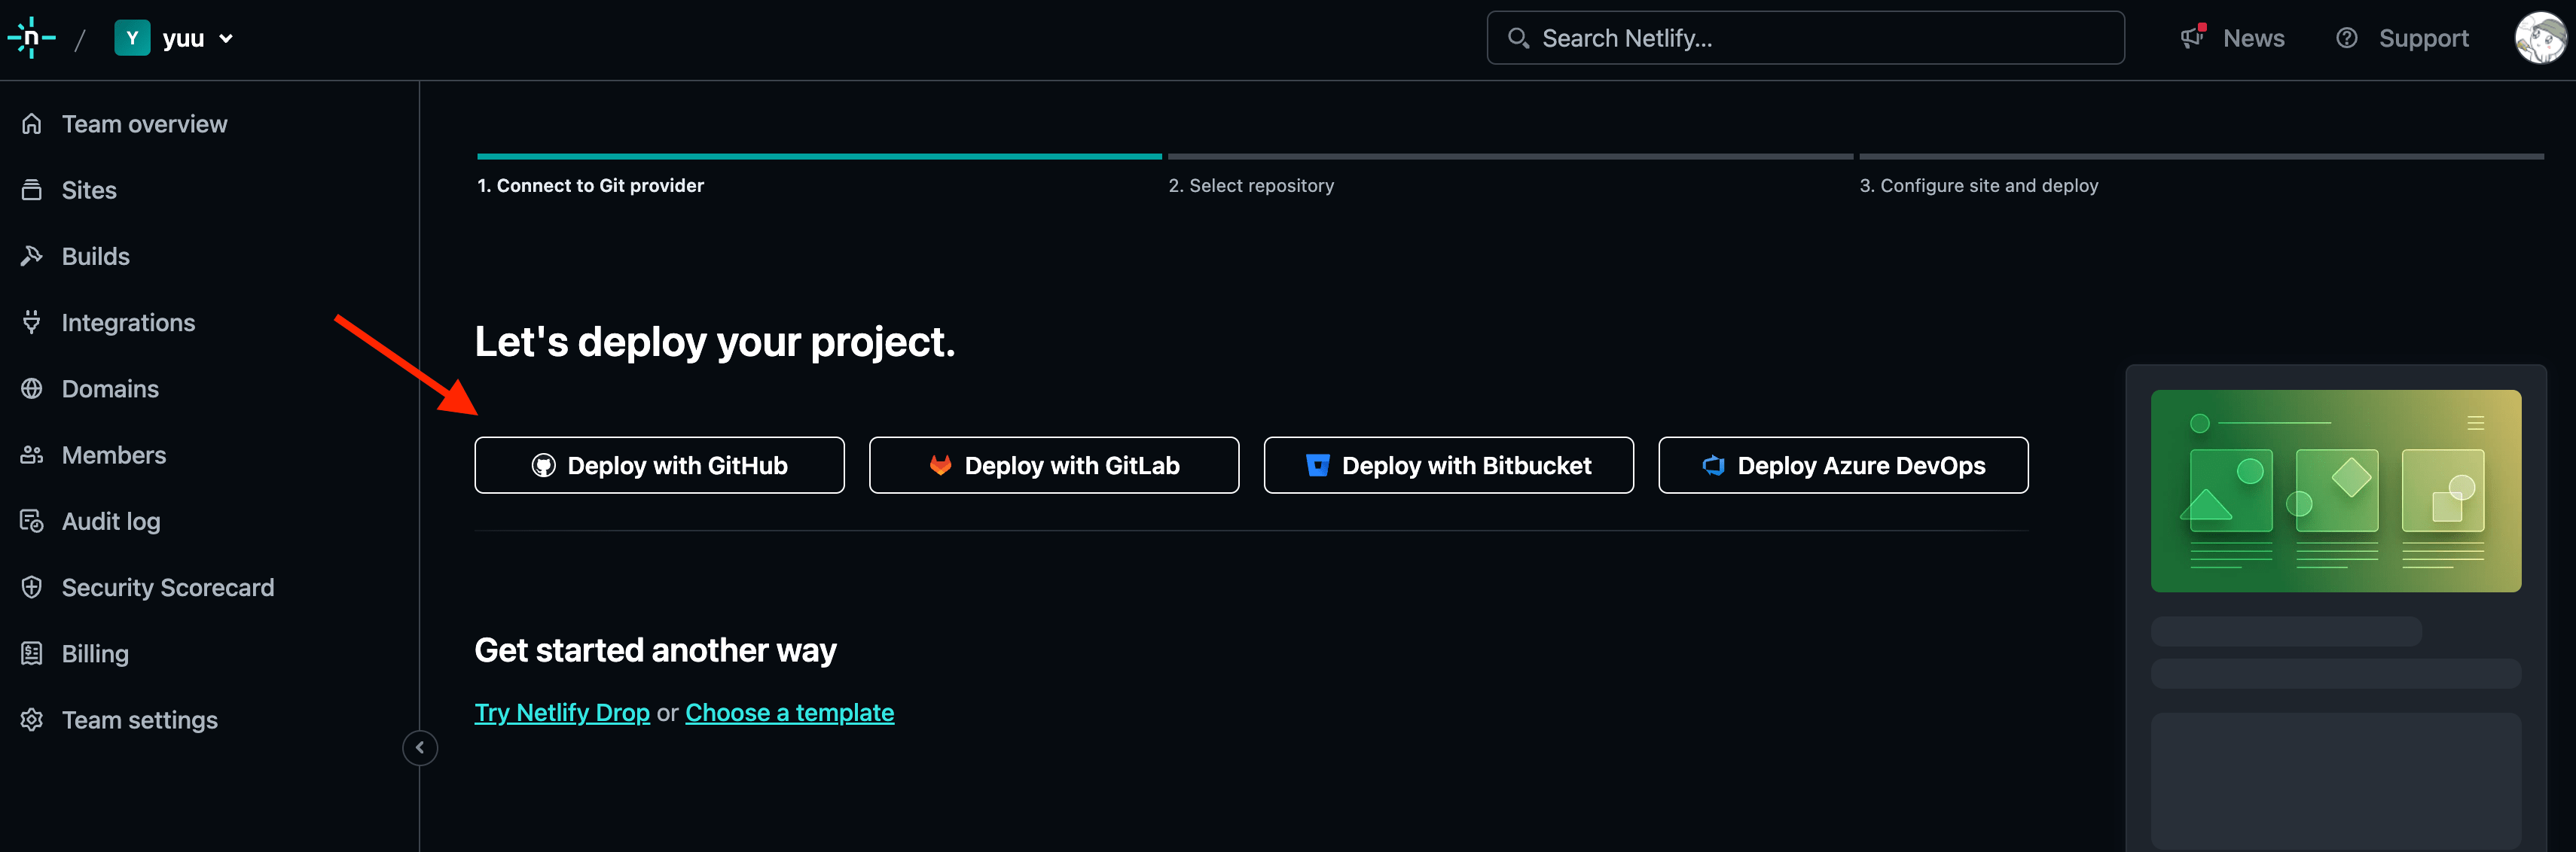Click the Team overview home icon
This screenshot has width=2576, height=852.
point(32,124)
